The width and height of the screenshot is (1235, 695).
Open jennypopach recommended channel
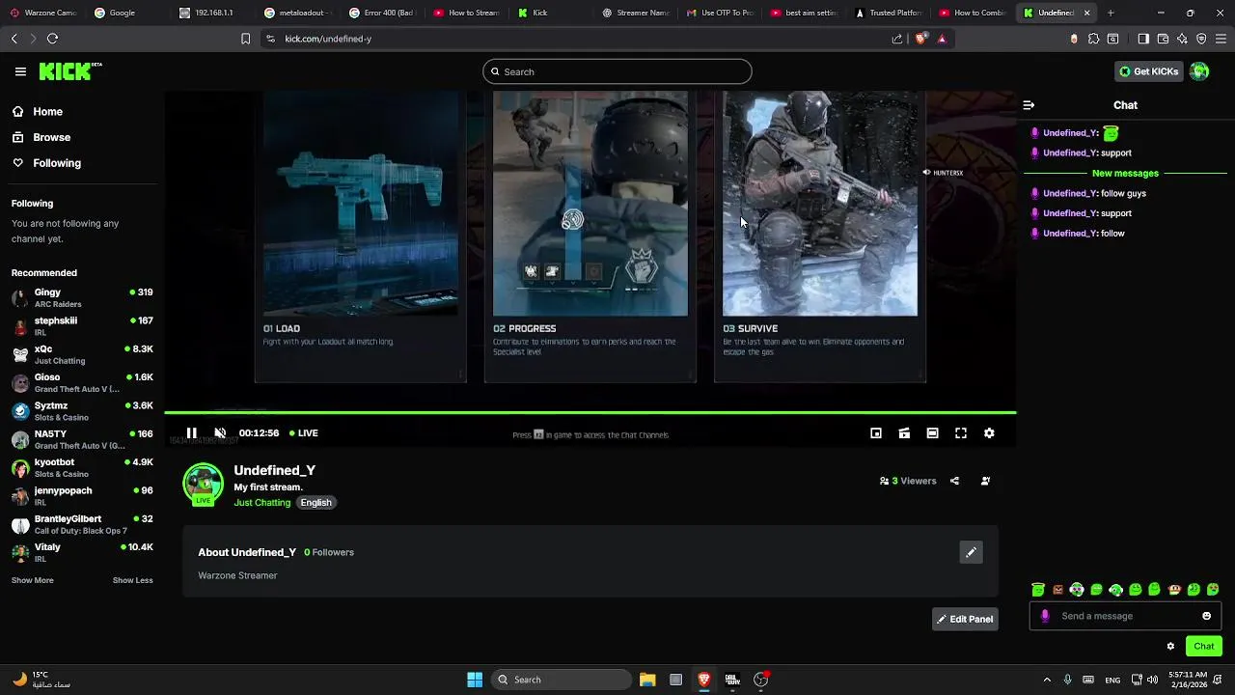82,496
